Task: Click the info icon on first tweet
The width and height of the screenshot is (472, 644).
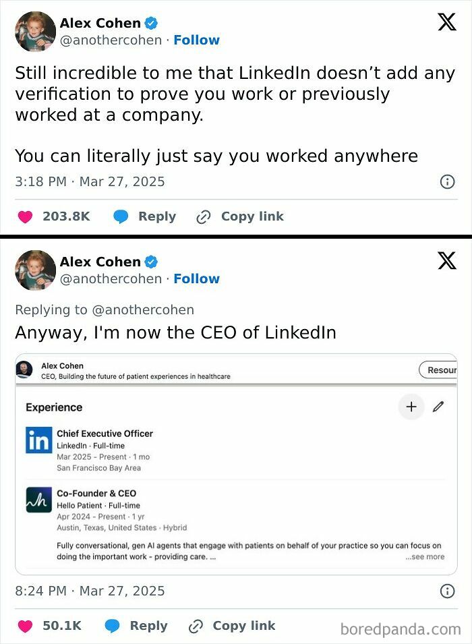Action: [446, 181]
